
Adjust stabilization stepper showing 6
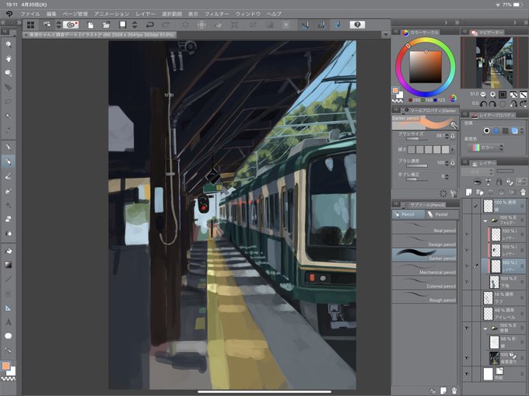[447, 176]
